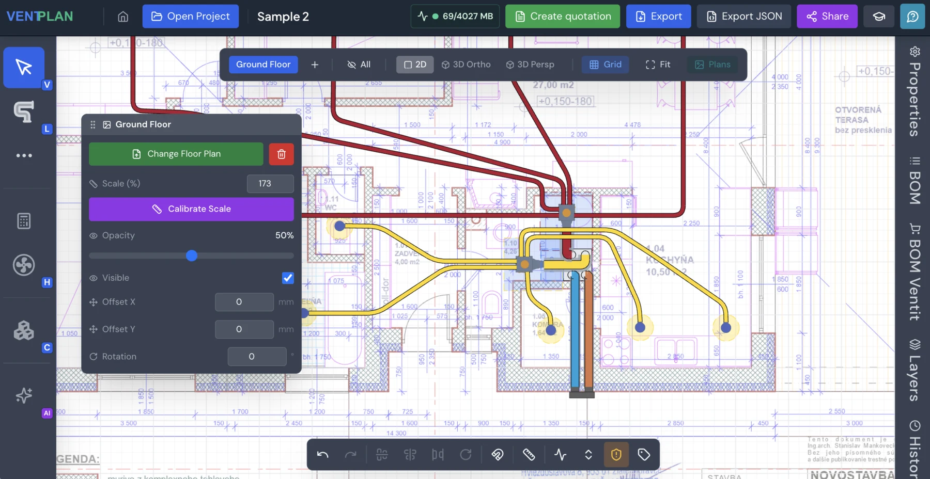930x479 pixels.
Task: Expand the History side panel
Action: pyautogui.click(x=915, y=449)
